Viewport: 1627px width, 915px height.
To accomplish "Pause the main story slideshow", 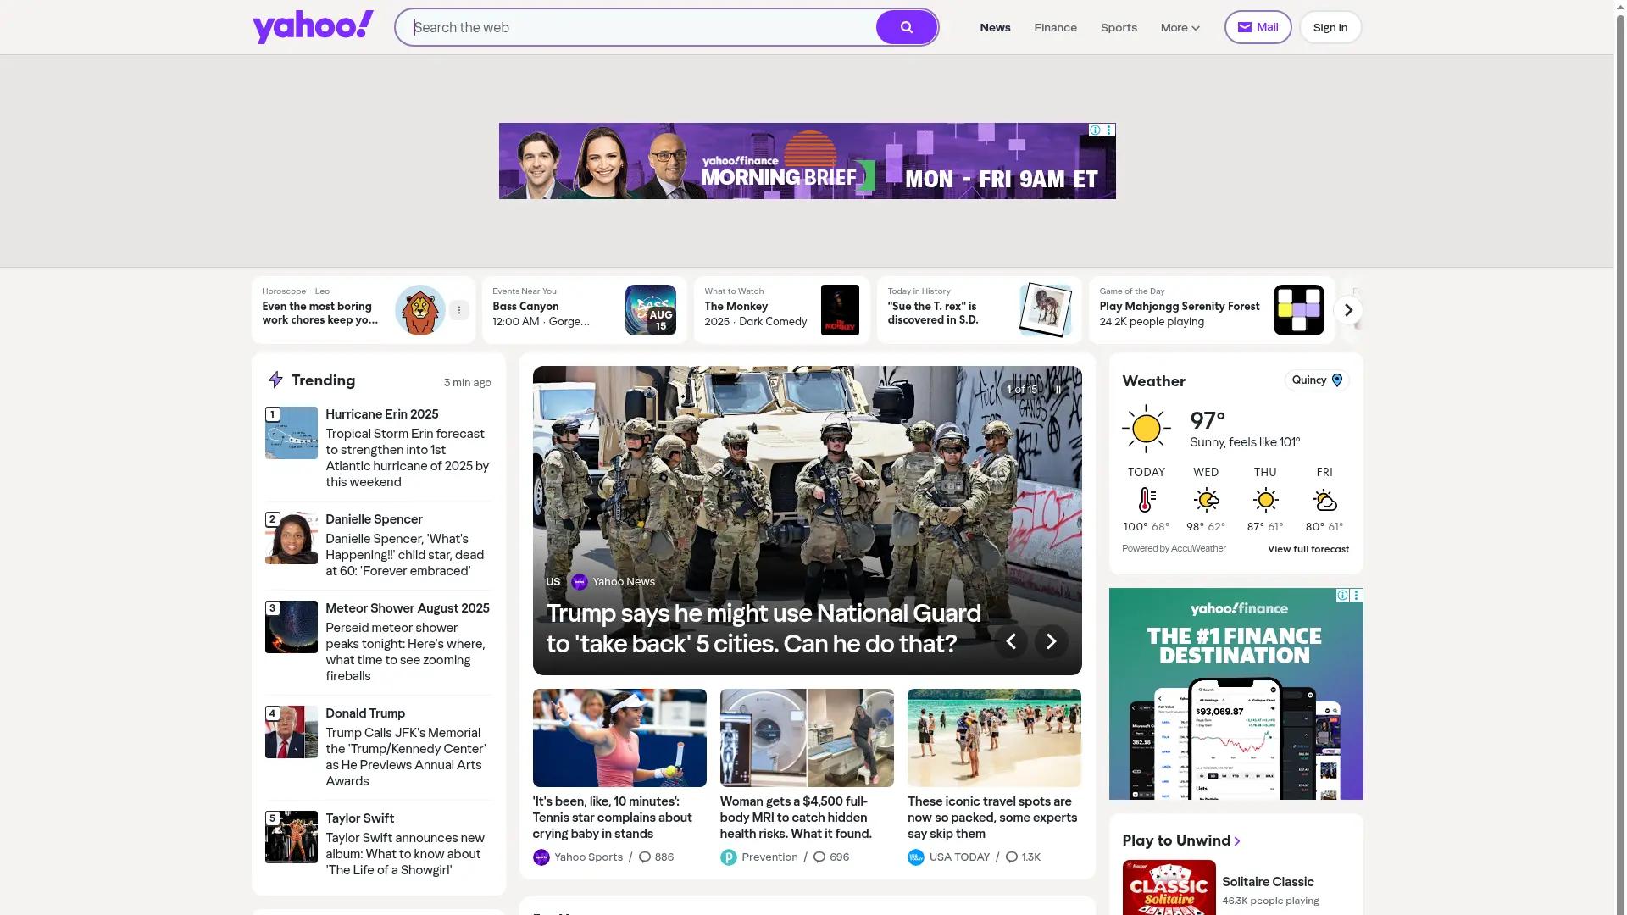I will (1058, 389).
